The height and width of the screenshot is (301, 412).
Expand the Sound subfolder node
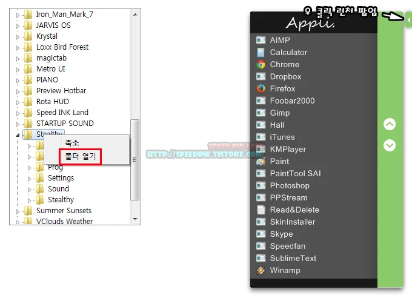pyautogui.click(x=29, y=190)
